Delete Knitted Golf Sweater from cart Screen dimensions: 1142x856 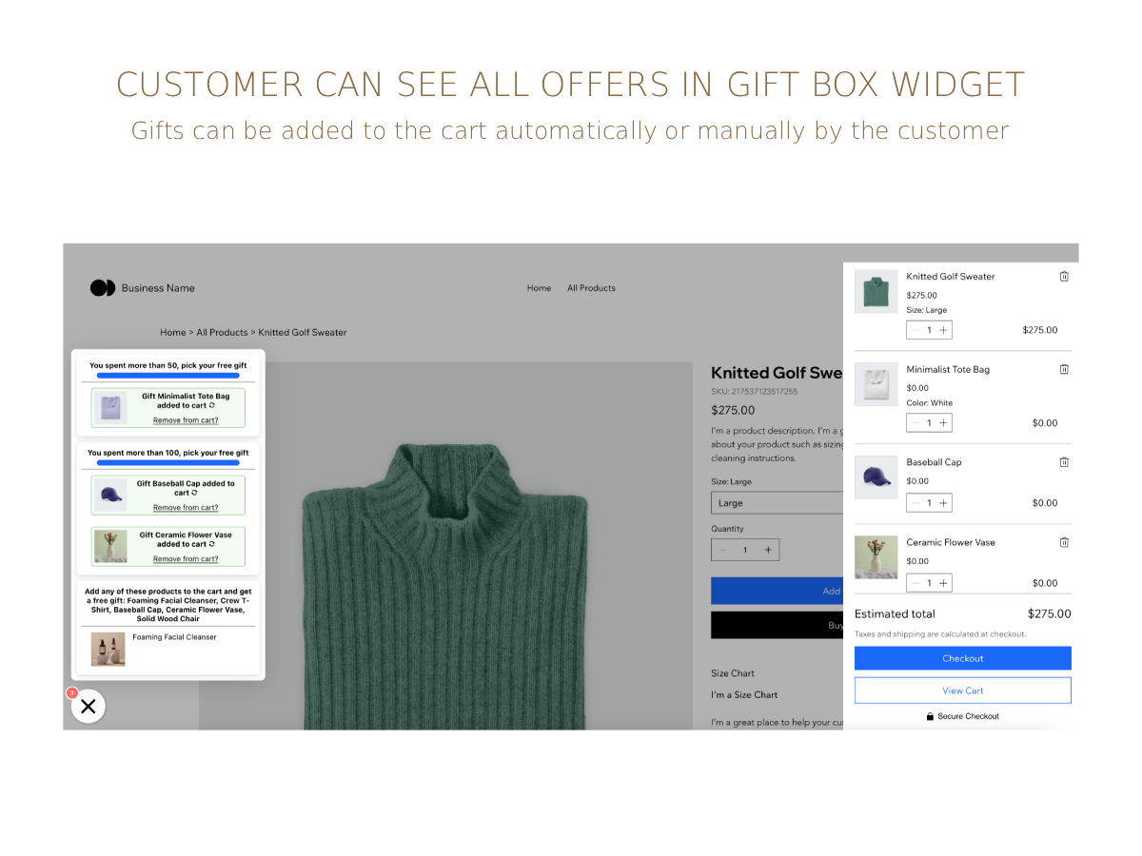tap(1064, 277)
